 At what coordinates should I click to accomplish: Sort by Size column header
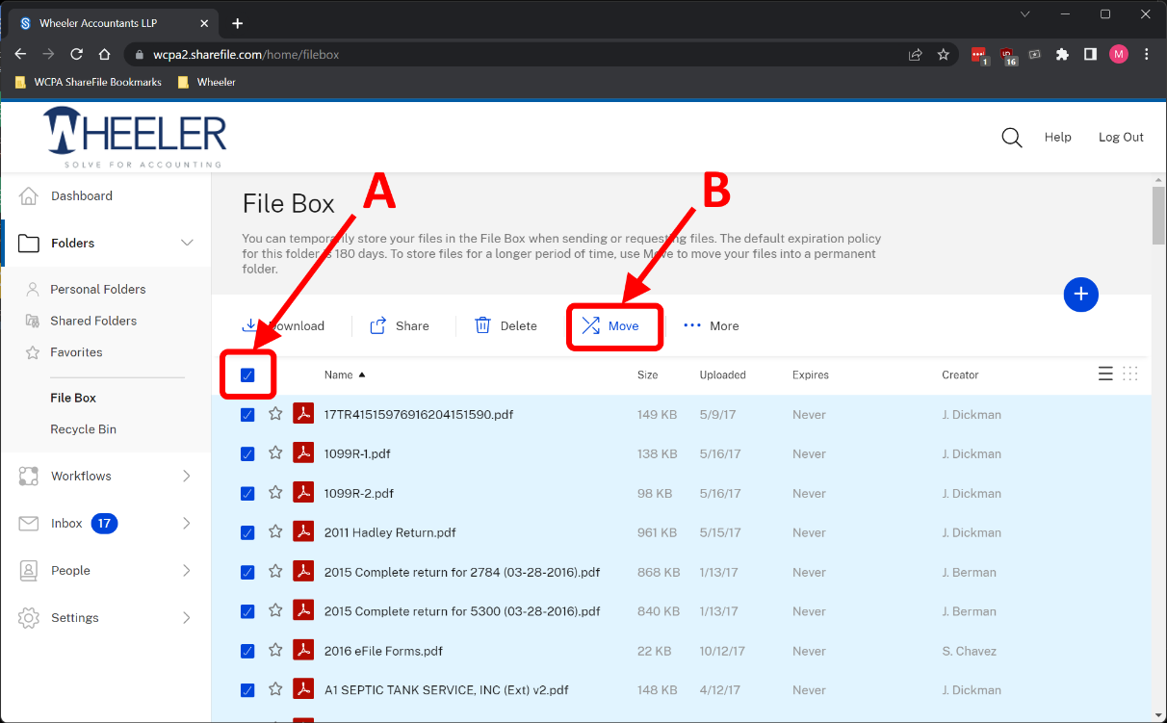pyautogui.click(x=647, y=374)
